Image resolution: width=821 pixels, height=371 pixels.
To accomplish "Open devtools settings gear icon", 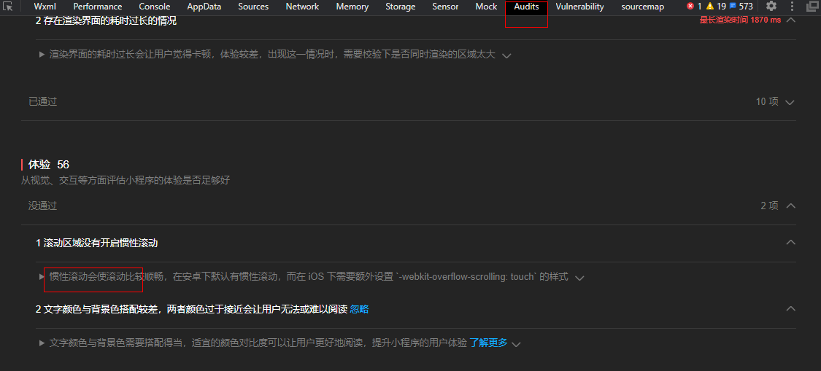I will [x=771, y=7].
